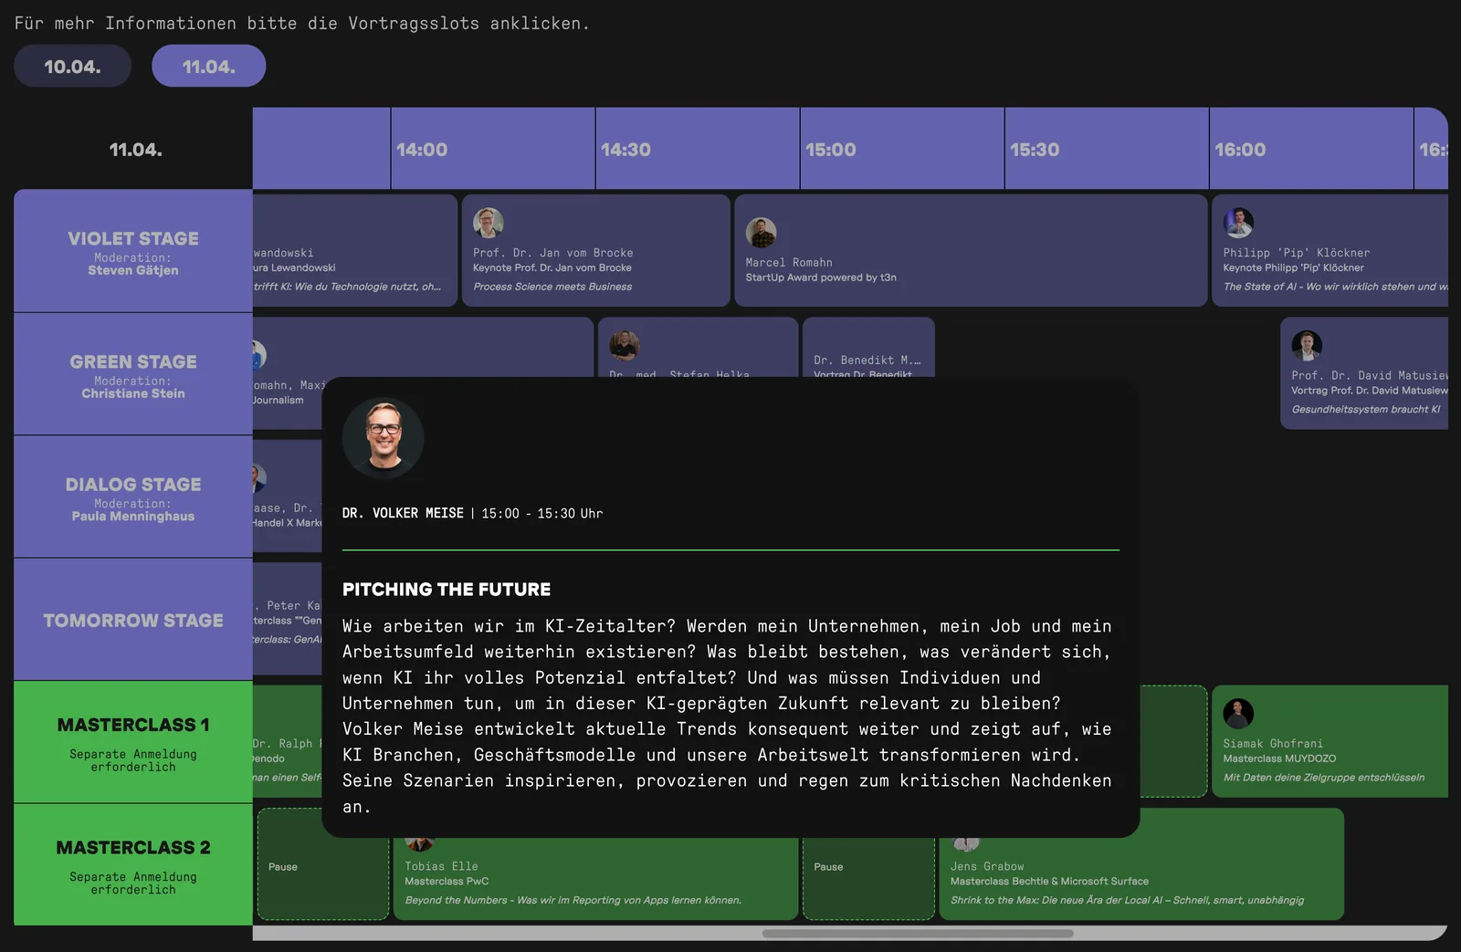
Task: Click the 15:30 time header
Action: pos(1107,149)
